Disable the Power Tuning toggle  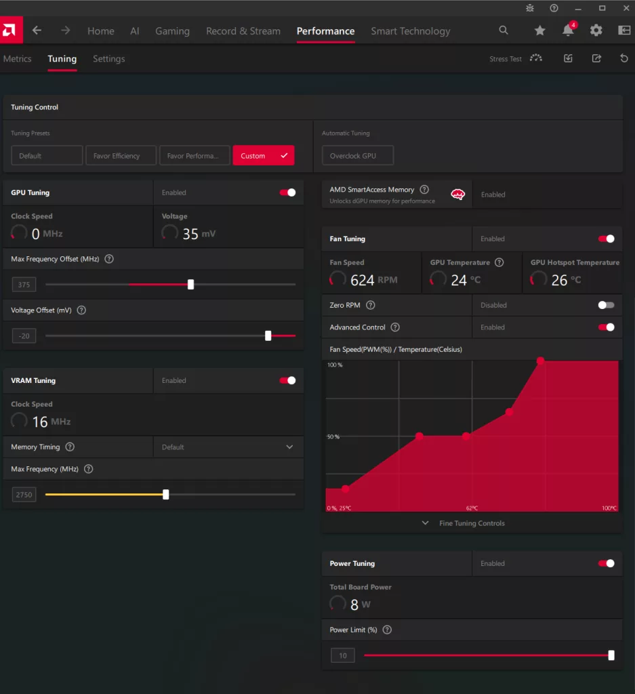click(x=607, y=563)
